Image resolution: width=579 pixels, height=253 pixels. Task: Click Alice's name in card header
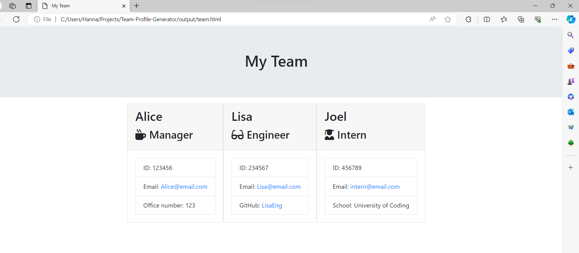pyautogui.click(x=149, y=117)
